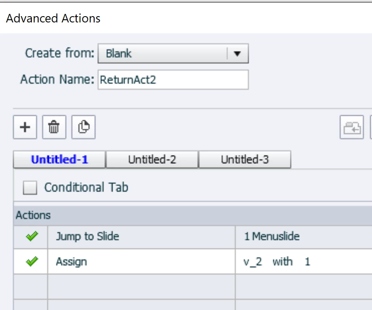The image size is (372, 310).
Task: Select the Jump to Slide action cell
Action: coord(141,236)
